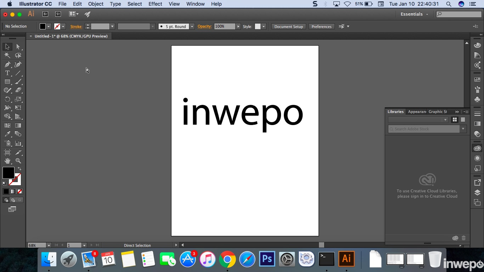Choose the Zoom tool magnifier
Viewport: 484px width, 272px height.
[x=18, y=161]
